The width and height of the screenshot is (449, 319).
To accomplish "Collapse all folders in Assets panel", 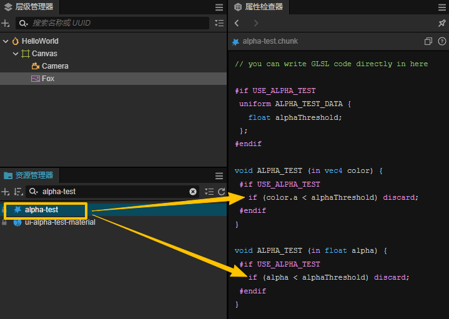I will [x=209, y=192].
